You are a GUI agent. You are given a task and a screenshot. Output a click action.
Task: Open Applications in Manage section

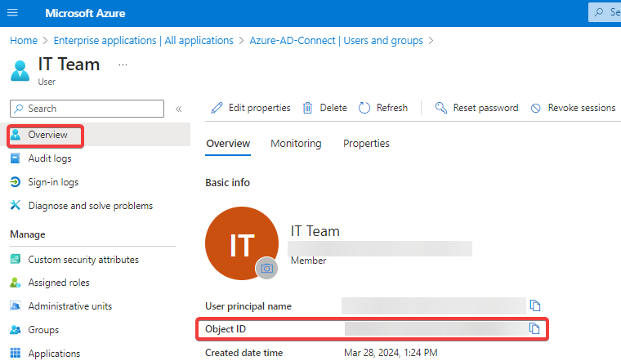[x=54, y=354]
